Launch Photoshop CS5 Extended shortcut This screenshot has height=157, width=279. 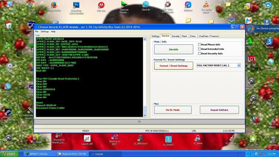[76, 8]
